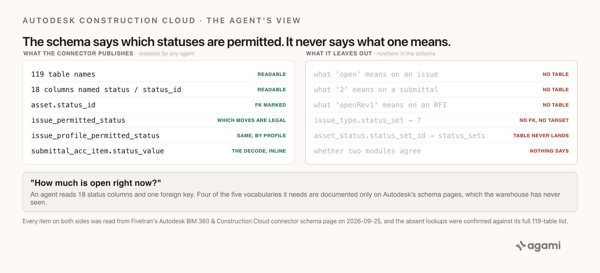Click the 'AUTODESK CONSTRUCTION CLOUD · THE AGENT'S VIEW' header
The width and height of the screenshot is (600, 273).
tap(162, 21)
